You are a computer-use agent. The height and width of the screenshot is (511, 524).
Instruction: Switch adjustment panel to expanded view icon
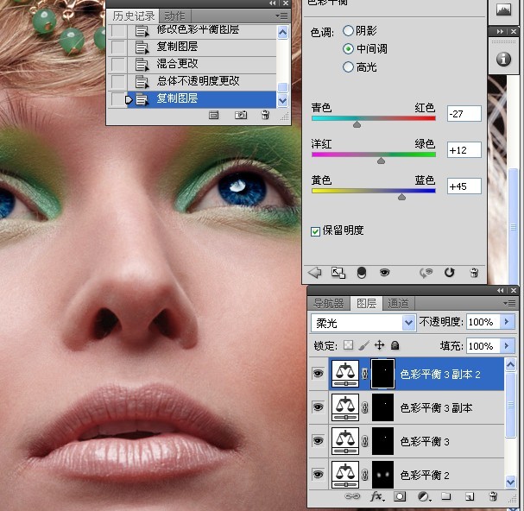[338, 273]
